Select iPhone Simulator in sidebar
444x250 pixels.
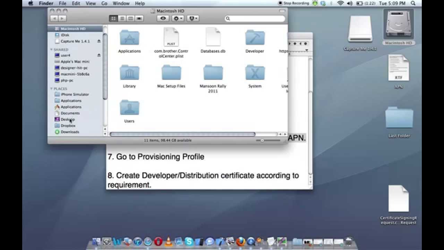(x=75, y=94)
